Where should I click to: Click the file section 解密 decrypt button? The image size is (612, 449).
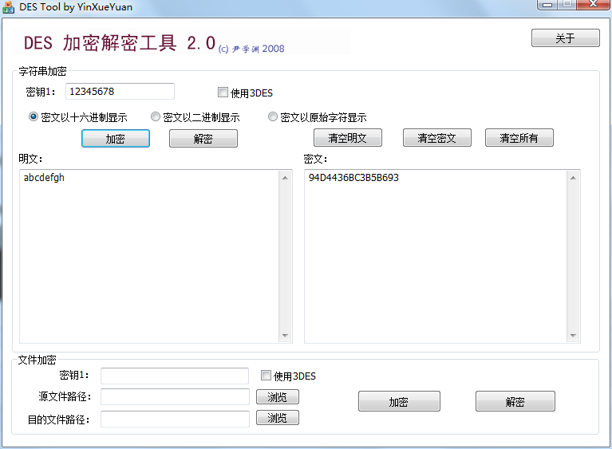tap(515, 401)
